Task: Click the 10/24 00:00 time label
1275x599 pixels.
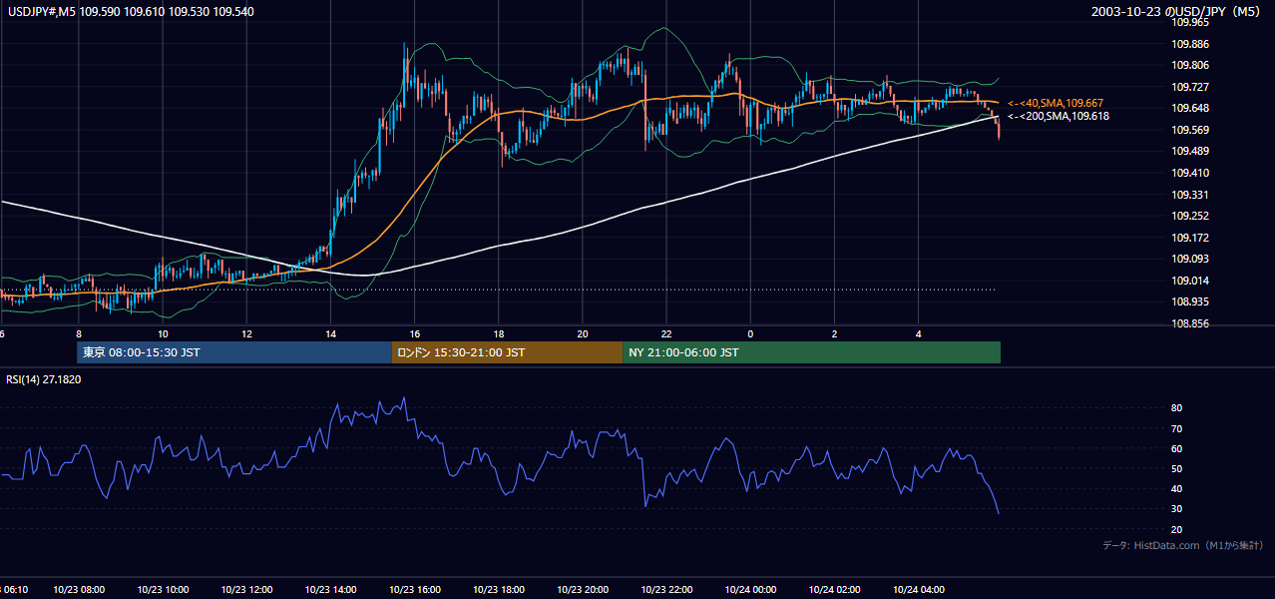Action: coord(750,590)
